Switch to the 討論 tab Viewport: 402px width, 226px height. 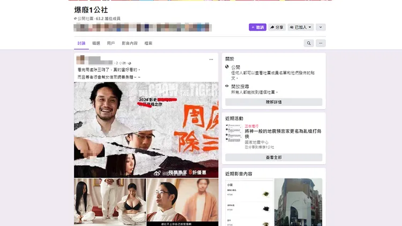[x=81, y=43]
